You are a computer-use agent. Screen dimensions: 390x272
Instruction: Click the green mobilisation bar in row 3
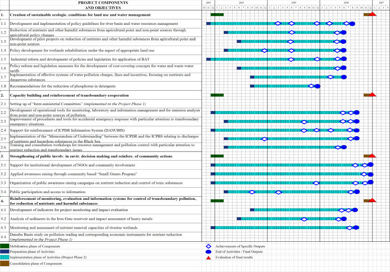pyautogui.click(x=217, y=156)
